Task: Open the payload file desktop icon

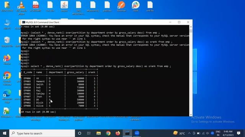Action: pos(107,6)
